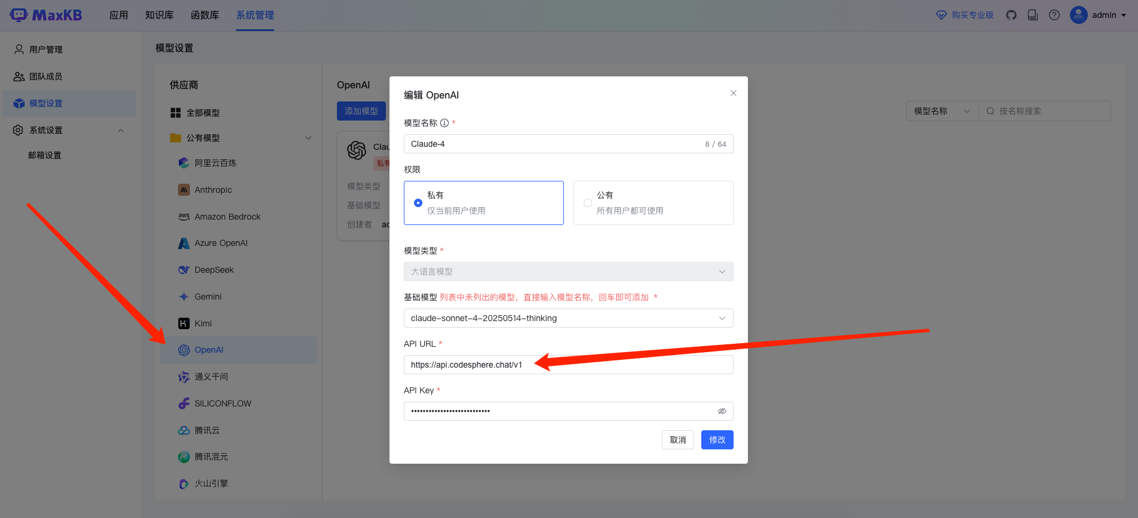Click the public models folder icon
The image size is (1138, 518).
[x=176, y=138]
